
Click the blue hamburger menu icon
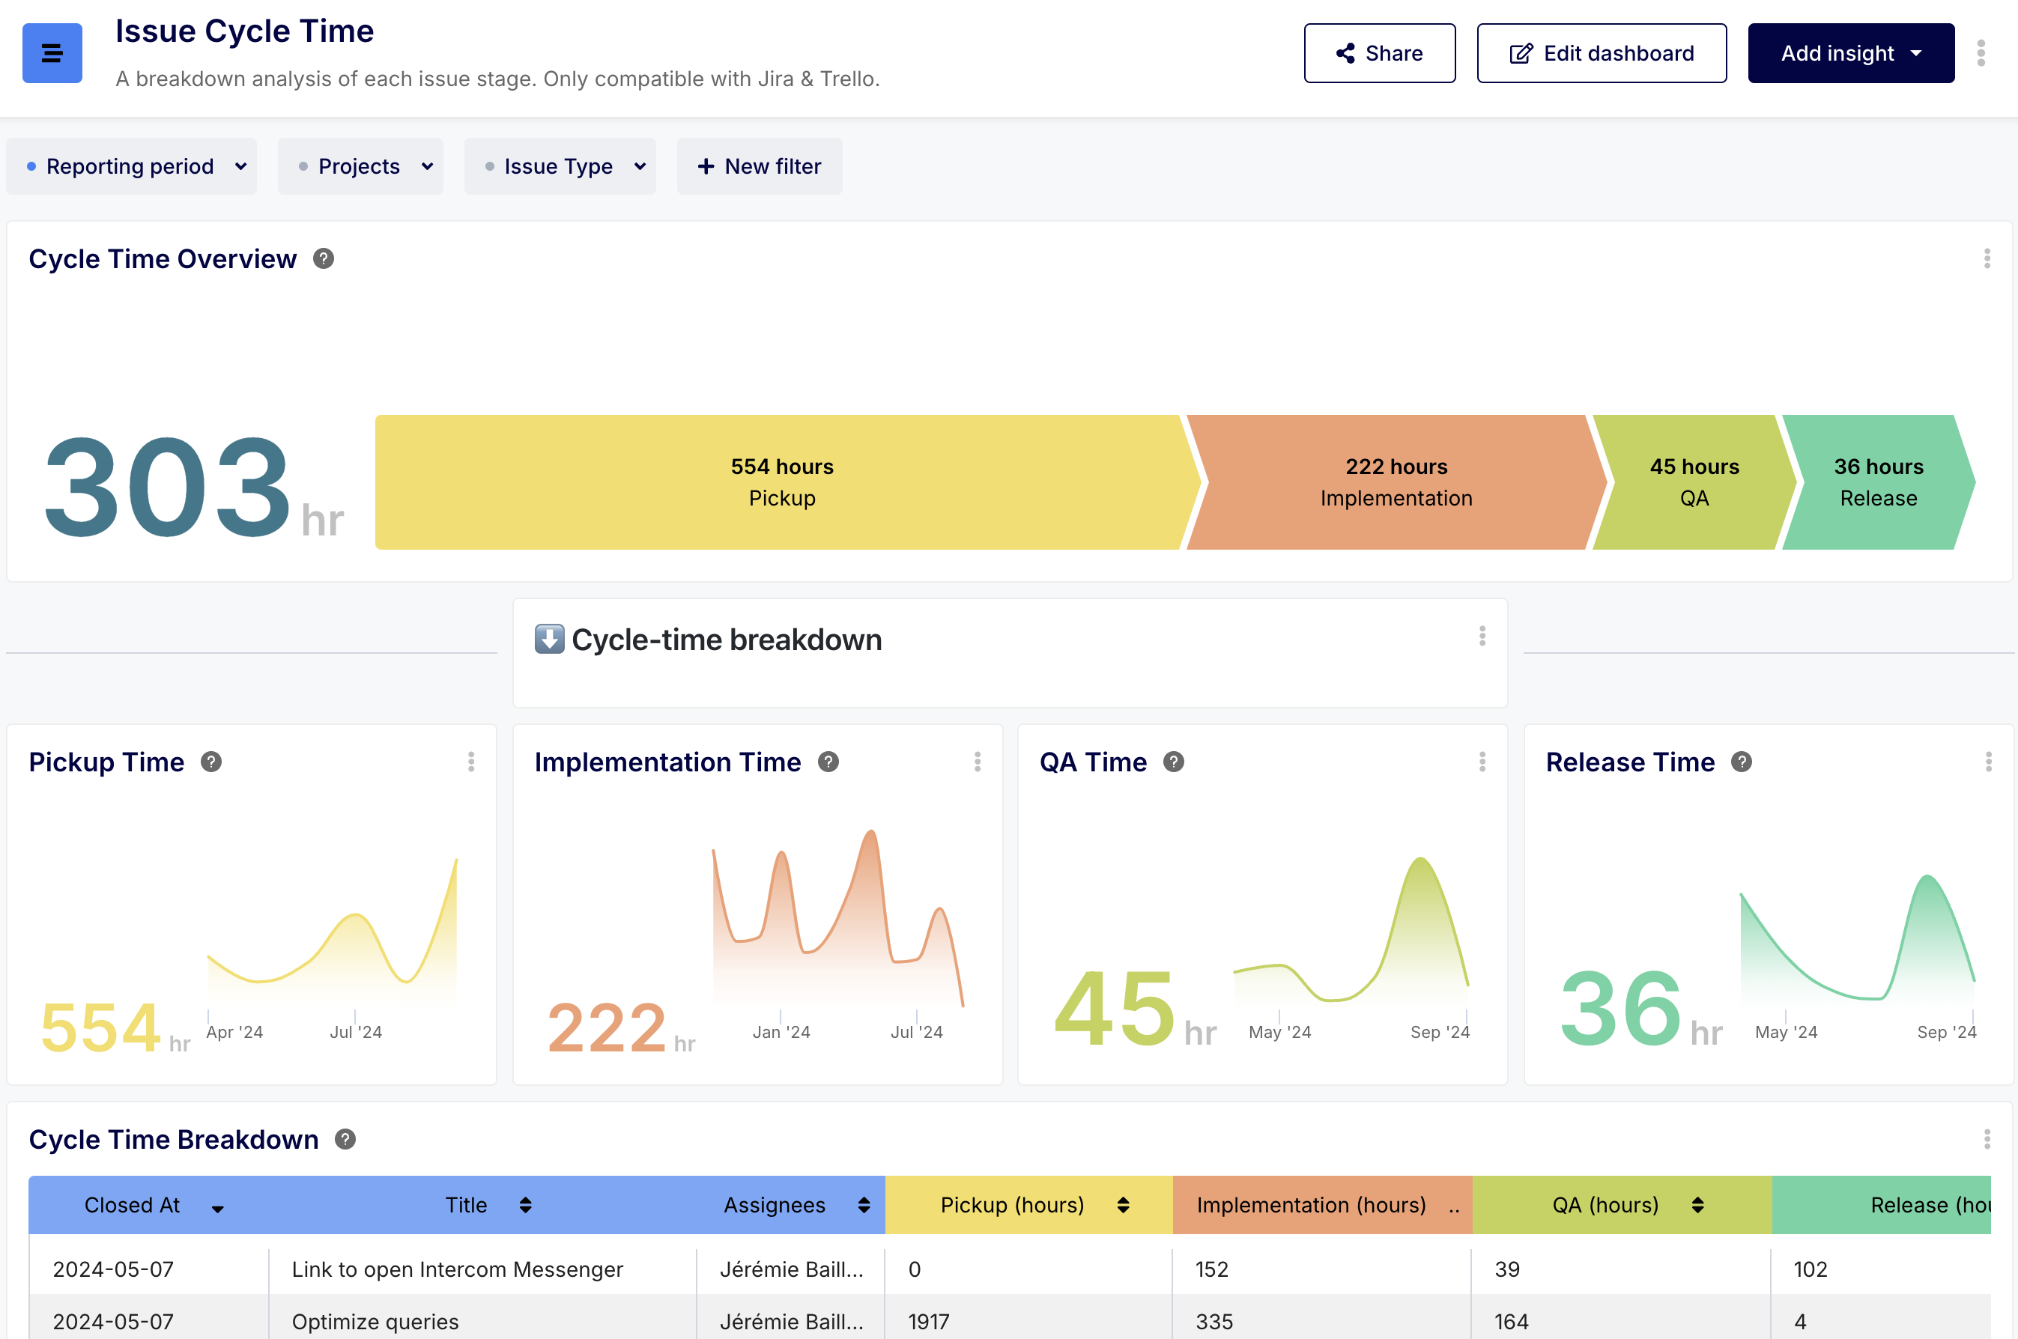coord(52,53)
